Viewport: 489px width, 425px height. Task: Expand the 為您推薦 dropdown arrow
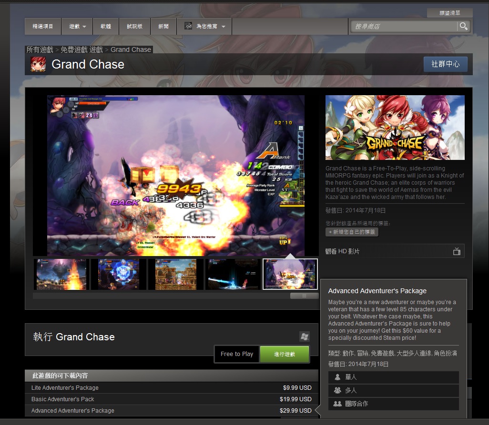coord(224,27)
